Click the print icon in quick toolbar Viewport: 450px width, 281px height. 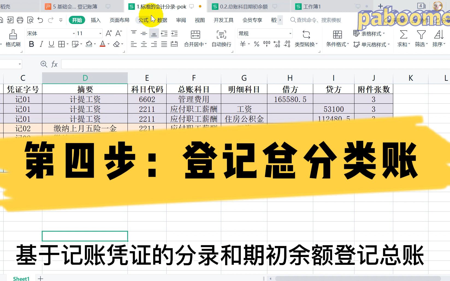pos(20,20)
